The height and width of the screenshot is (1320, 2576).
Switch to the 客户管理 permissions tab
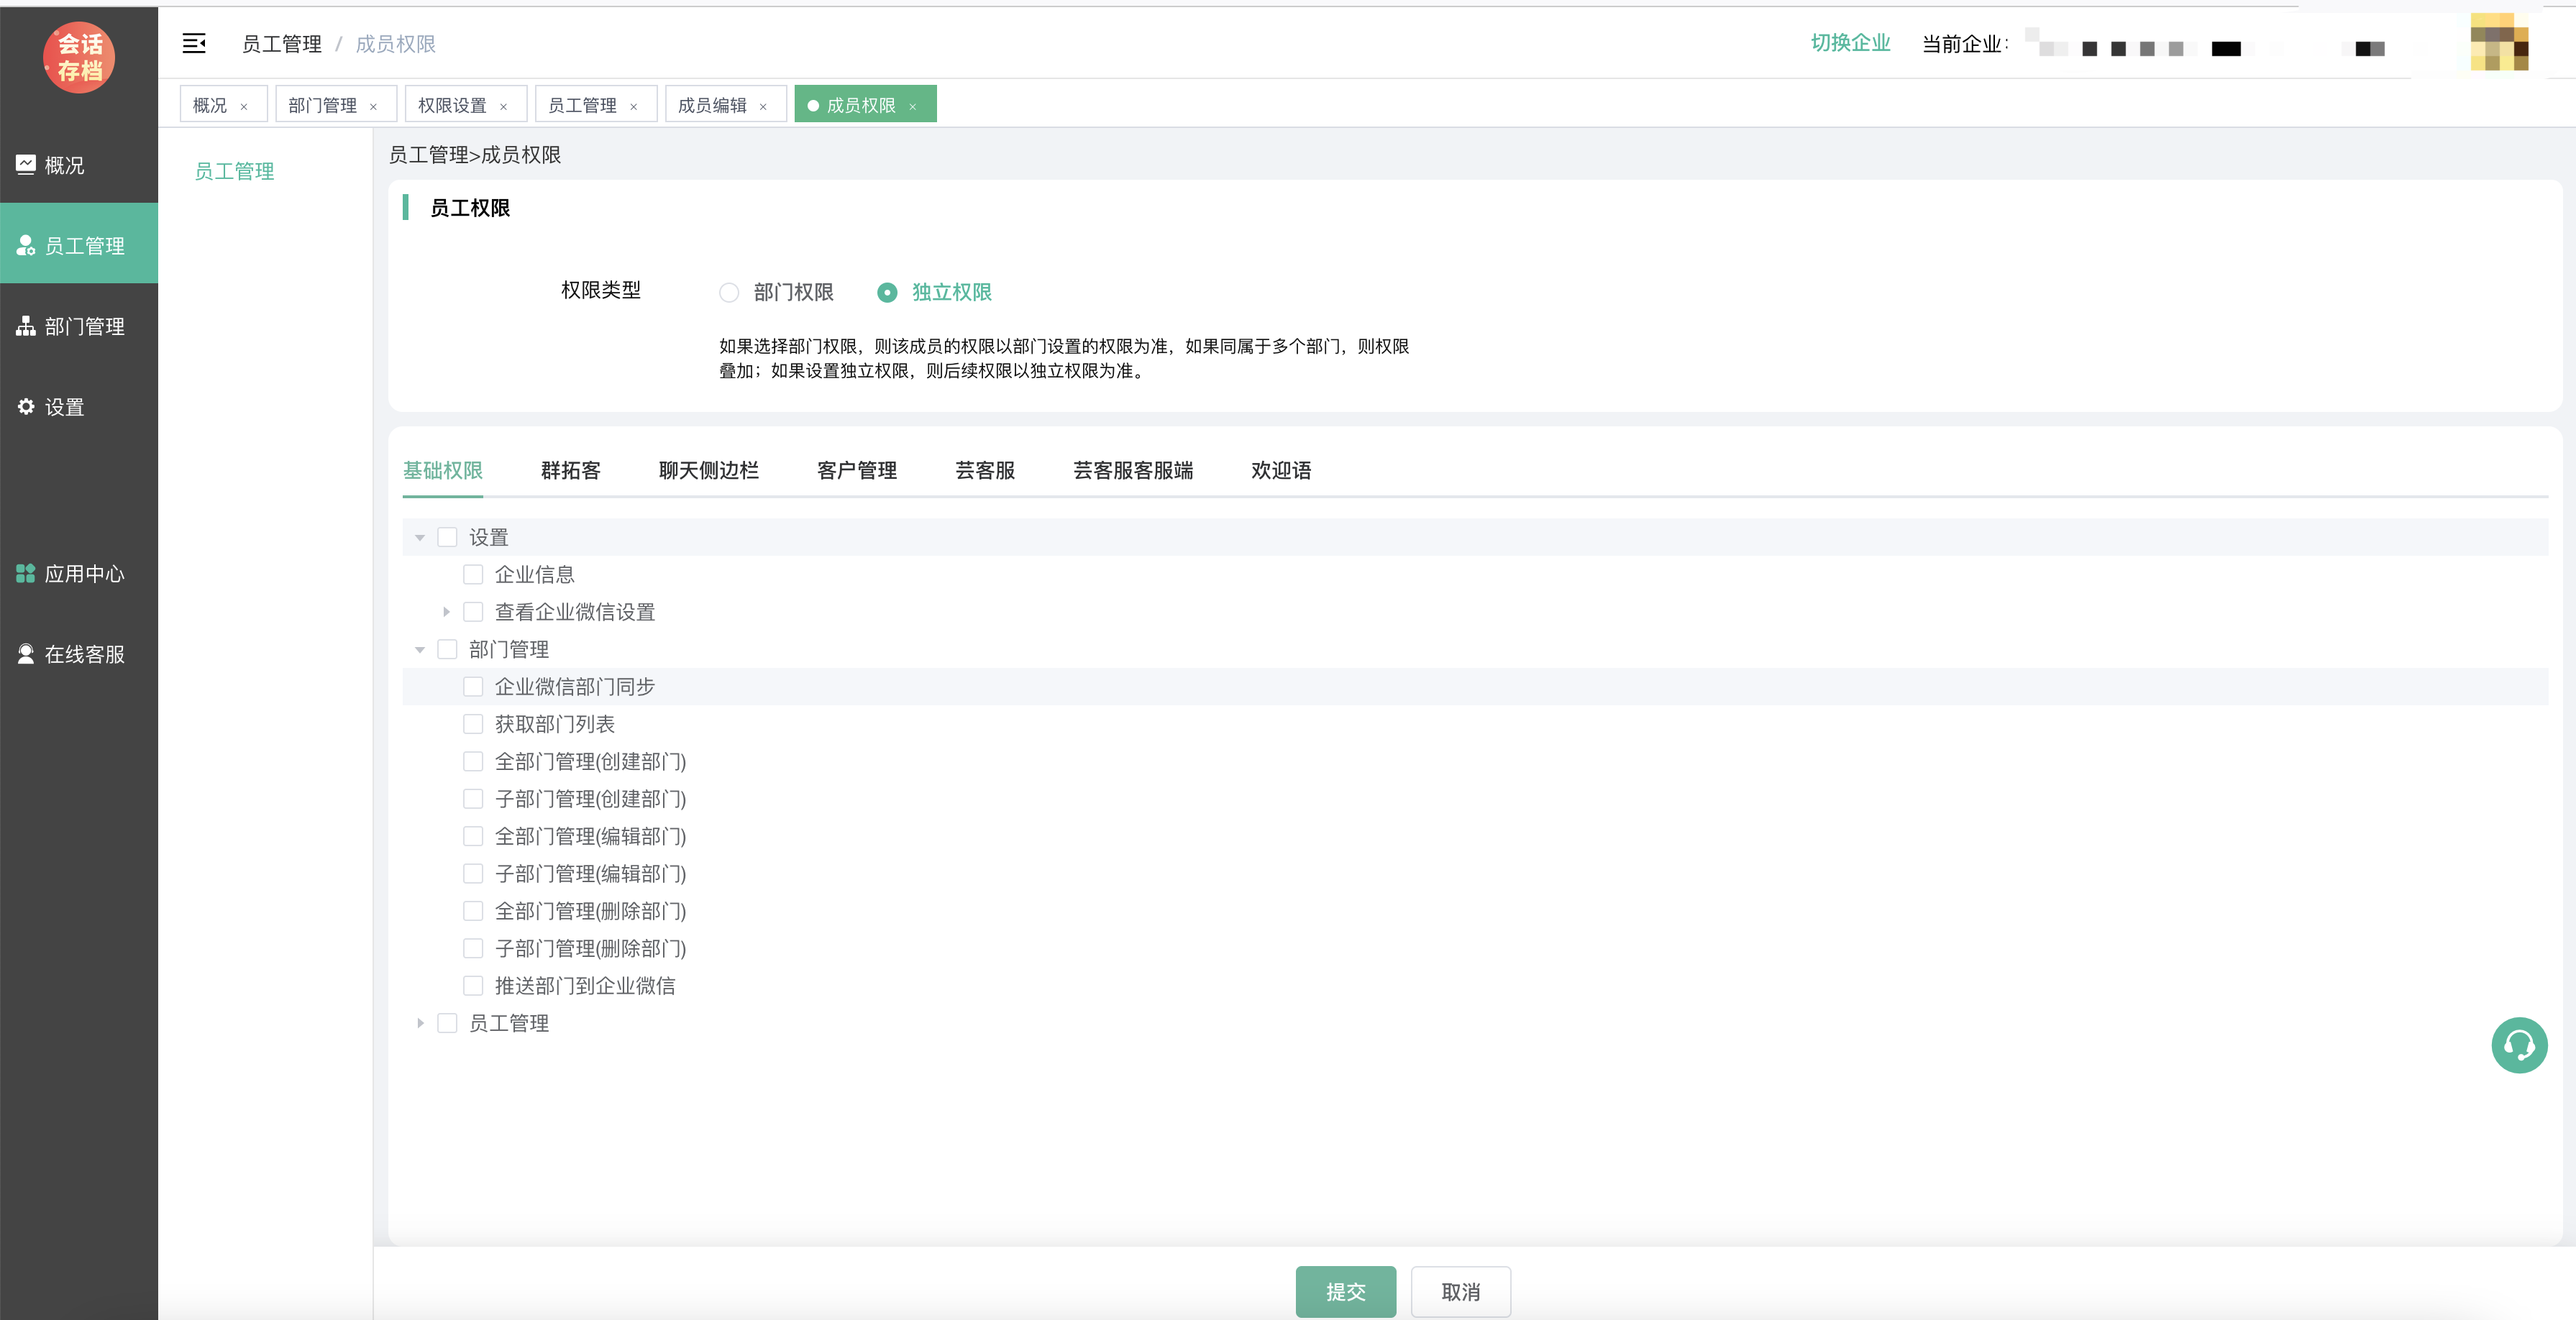click(856, 470)
